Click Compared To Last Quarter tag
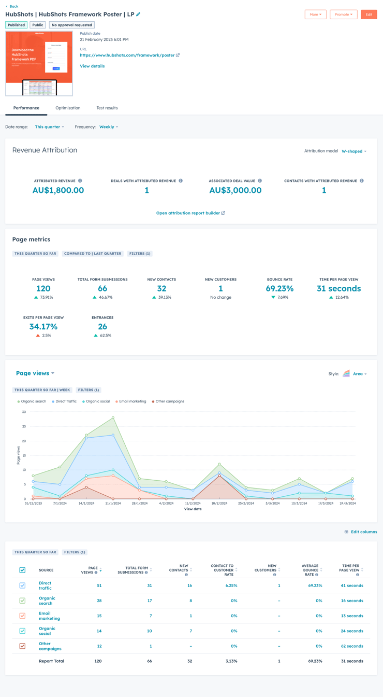This screenshot has width=383, height=697. click(x=93, y=254)
